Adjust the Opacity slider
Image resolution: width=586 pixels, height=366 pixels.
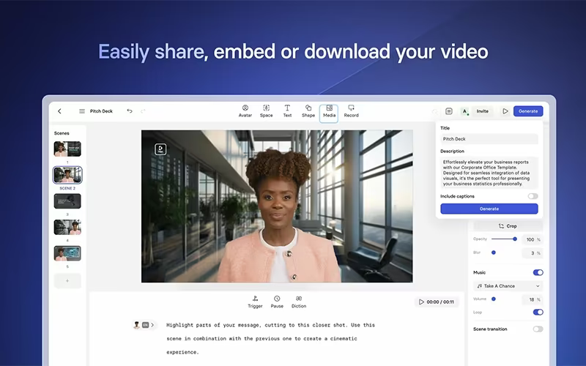click(504, 239)
